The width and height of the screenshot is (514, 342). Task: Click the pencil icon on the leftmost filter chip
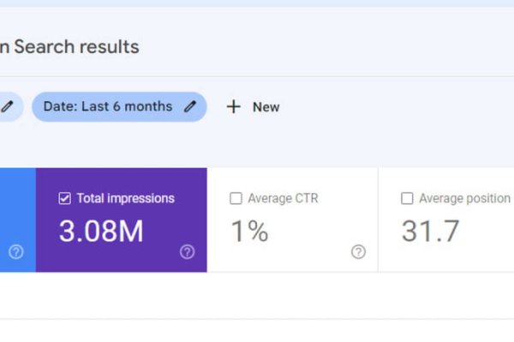(x=7, y=107)
